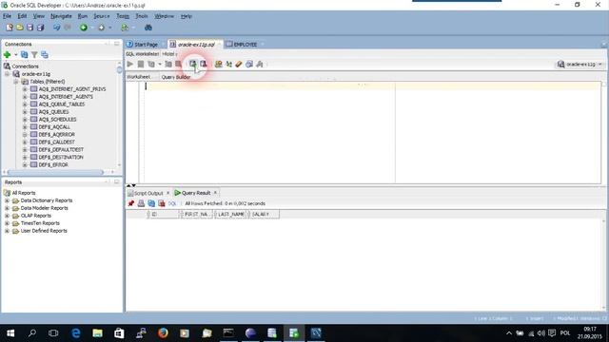Open the Navigate menu
This screenshot has height=342, width=609.
[x=61, y=16]
